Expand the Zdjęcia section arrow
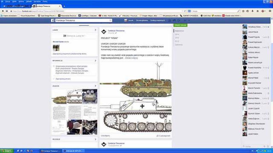The width and height of the screenshot is (273, 153). point(96,86)
